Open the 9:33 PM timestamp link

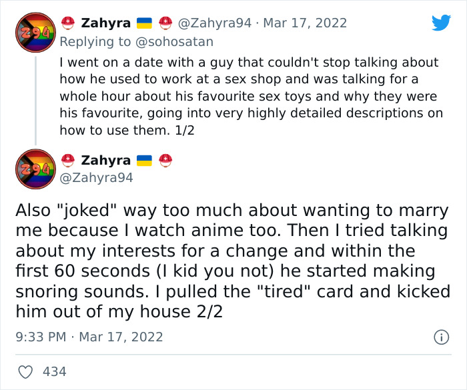point(39,337)
